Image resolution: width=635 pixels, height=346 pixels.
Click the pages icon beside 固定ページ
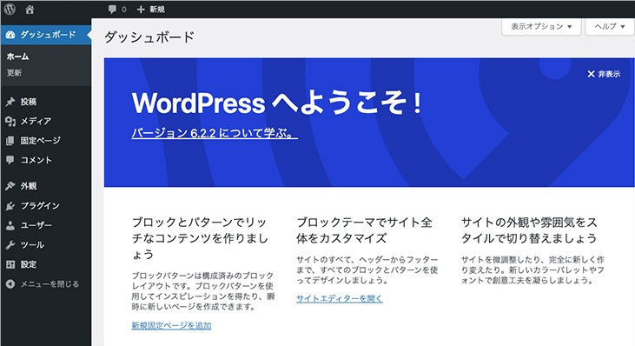pyautogui.click(x=10, y=141)
